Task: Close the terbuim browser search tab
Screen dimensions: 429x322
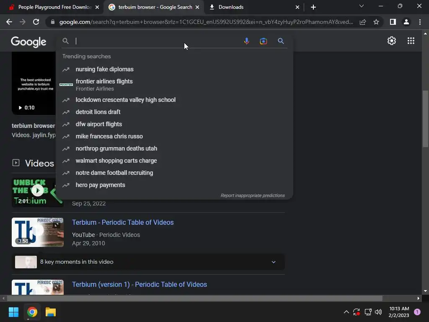Action: pos(197,7)
